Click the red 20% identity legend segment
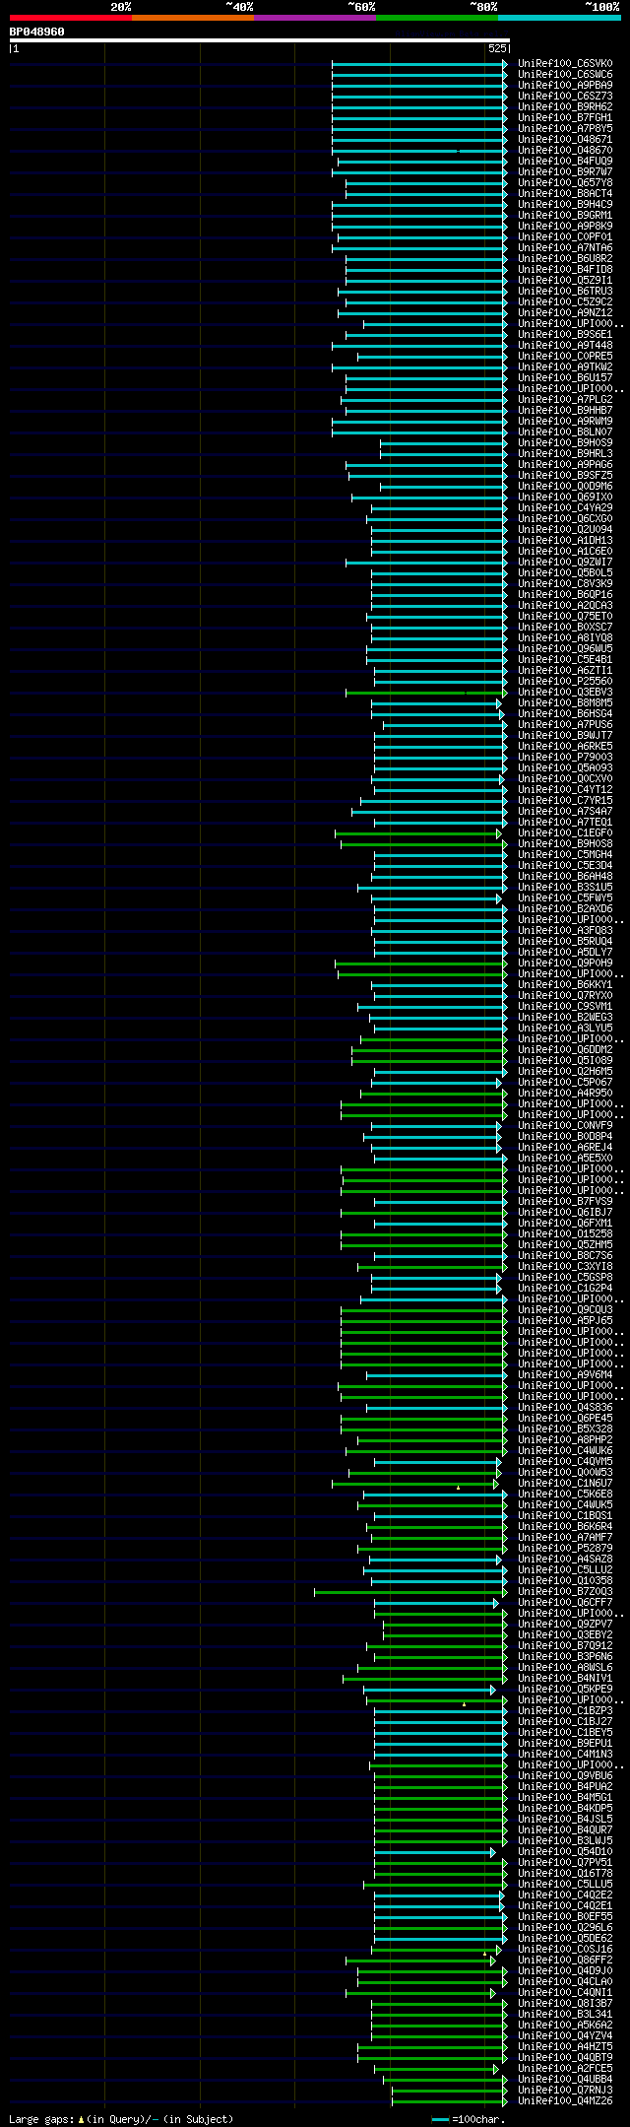The width and height of the screenshot is (630, 2127). (71, 18)
